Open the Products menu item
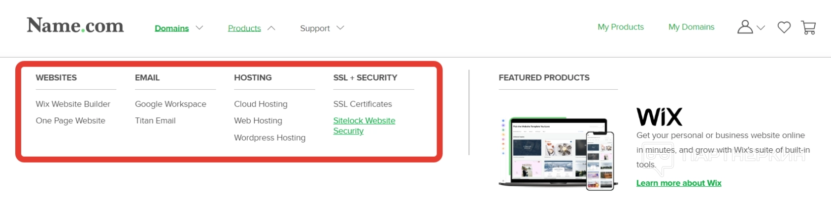The height and width of the screenshot is (203, 831). (244, 29)
